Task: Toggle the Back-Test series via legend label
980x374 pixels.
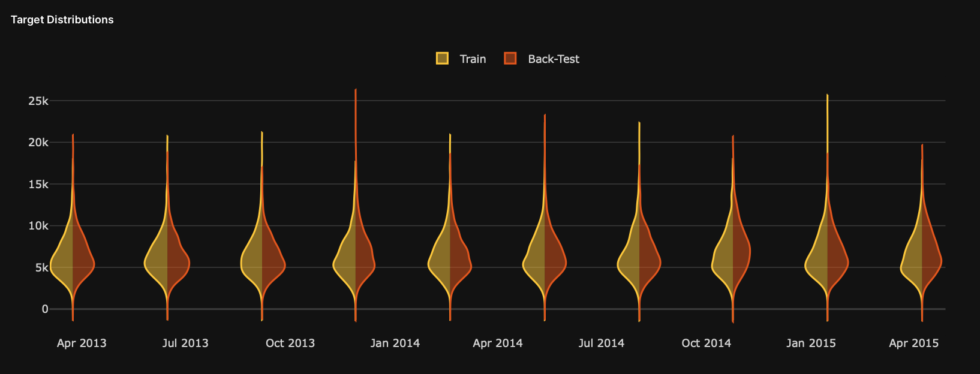Action: [554, 59]
